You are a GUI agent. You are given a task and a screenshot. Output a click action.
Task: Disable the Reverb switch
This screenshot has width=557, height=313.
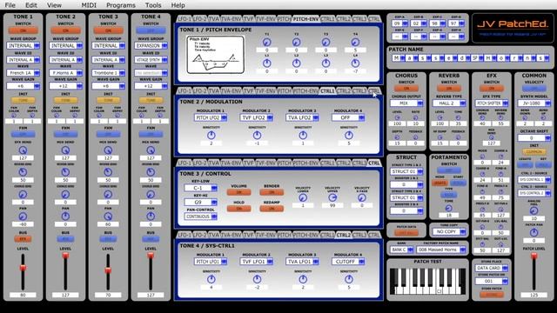click(x=449, y=89)
